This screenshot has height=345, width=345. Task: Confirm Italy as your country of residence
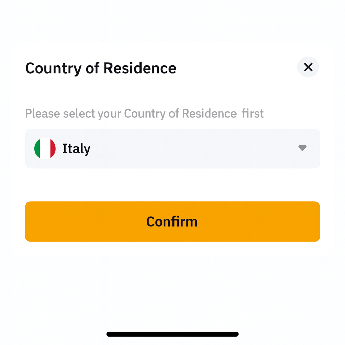[x=172, y=221]
